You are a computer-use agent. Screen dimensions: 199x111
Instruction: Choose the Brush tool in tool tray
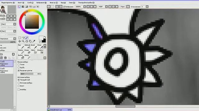pos(34,46)
